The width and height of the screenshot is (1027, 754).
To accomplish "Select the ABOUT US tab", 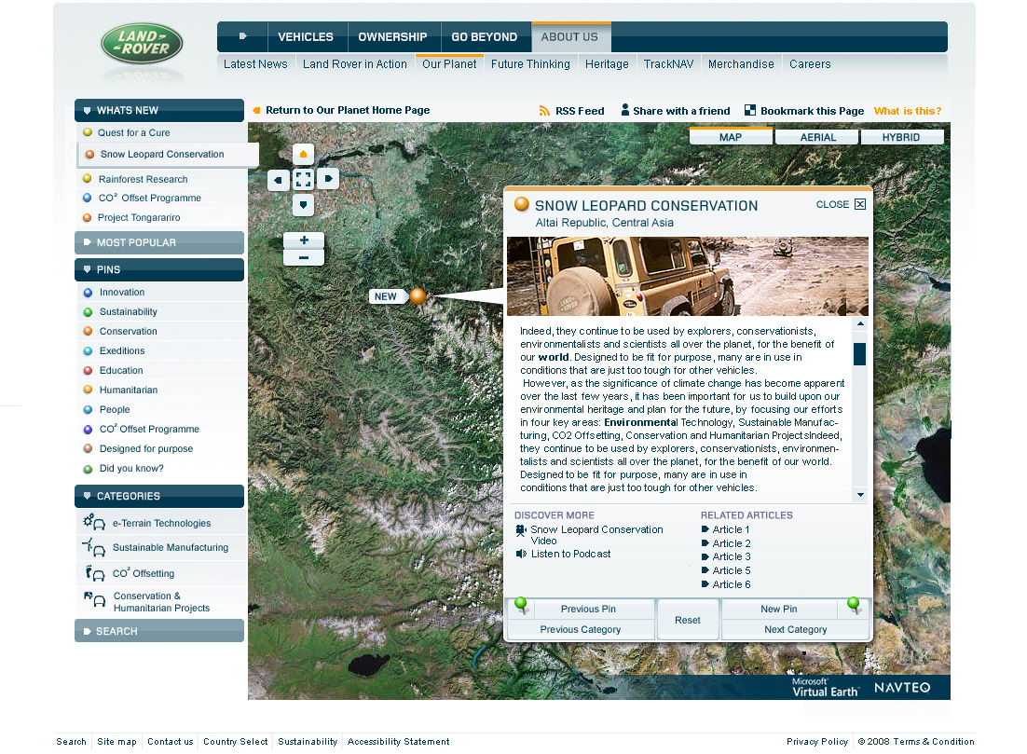I will pyautogui.click(x=569, y=36).
